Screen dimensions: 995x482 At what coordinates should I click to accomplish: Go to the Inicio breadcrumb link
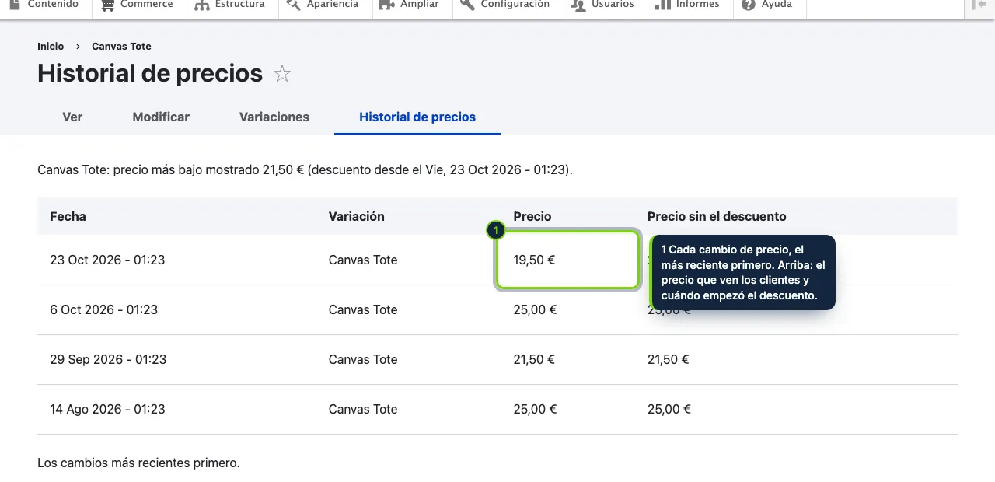[51, 47]
